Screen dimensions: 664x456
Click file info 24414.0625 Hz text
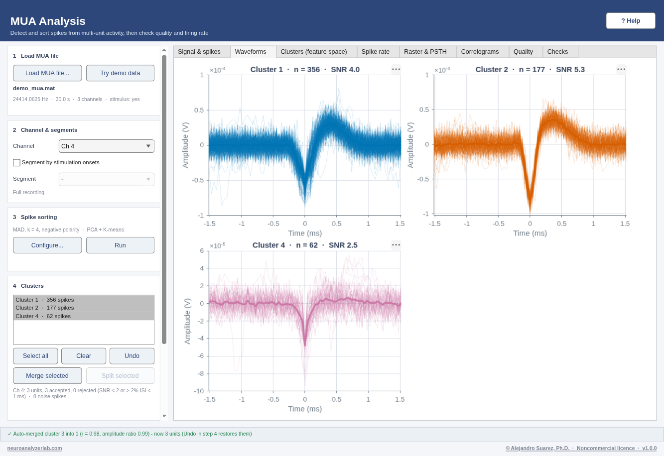(76, 99)
